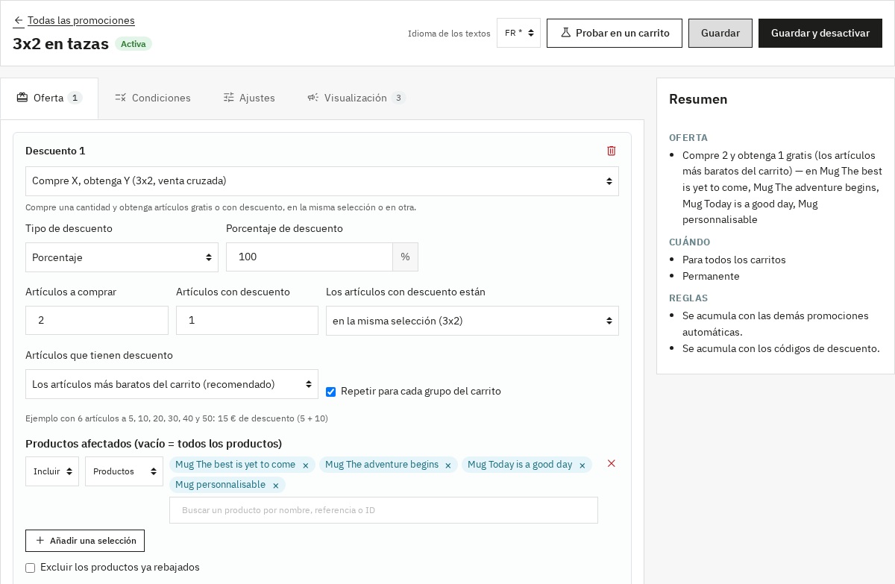
Task: Click Guardar y desactivar
Action: point(820,33)
